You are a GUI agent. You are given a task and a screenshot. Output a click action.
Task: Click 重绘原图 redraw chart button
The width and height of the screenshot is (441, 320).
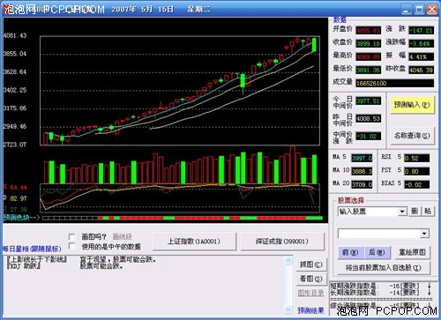(412, 252)
